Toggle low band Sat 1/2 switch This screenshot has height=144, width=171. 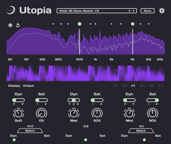click(41, 100)
